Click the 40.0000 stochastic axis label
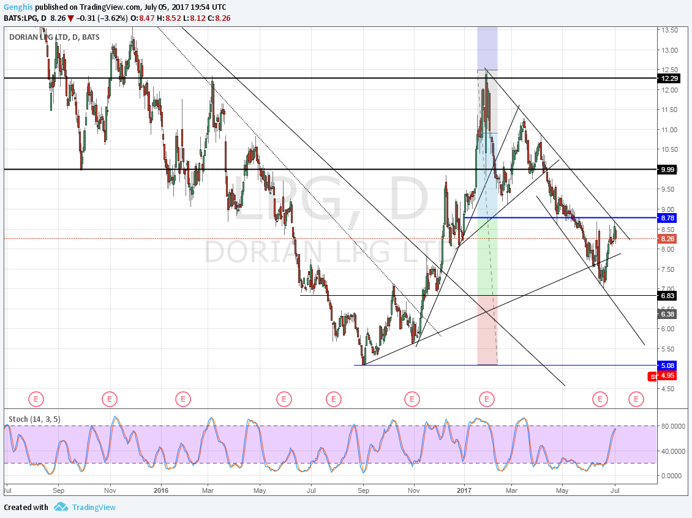 point(672,451)
